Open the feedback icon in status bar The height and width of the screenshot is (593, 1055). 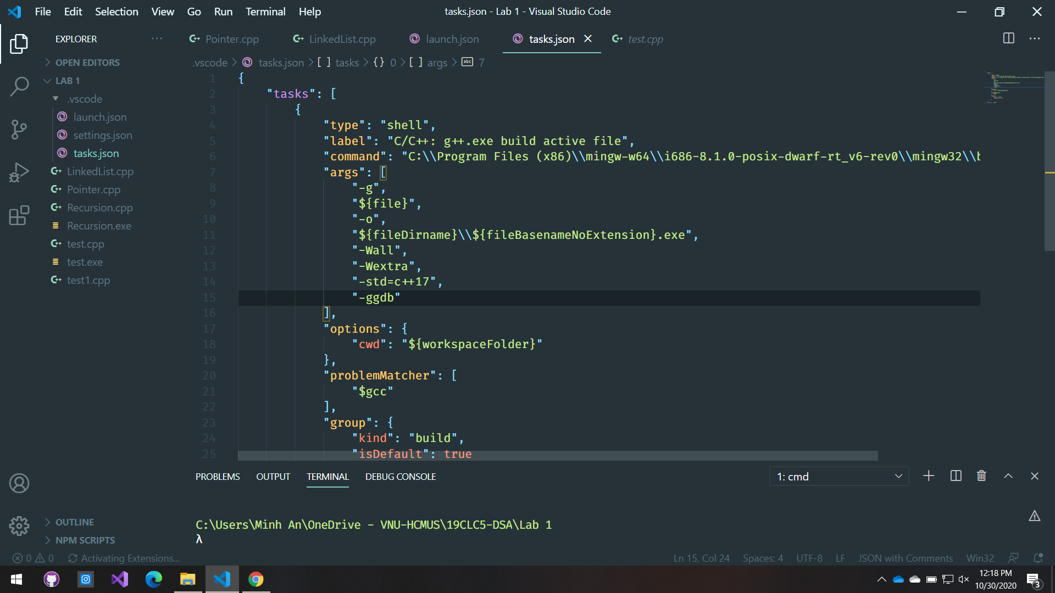click(1014, 558)
